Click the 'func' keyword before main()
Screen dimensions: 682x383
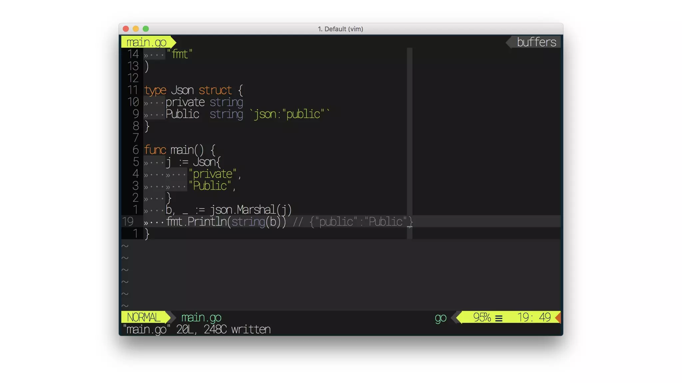point(155,150)
